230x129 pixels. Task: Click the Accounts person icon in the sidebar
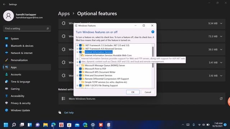(x=6, y=75)
